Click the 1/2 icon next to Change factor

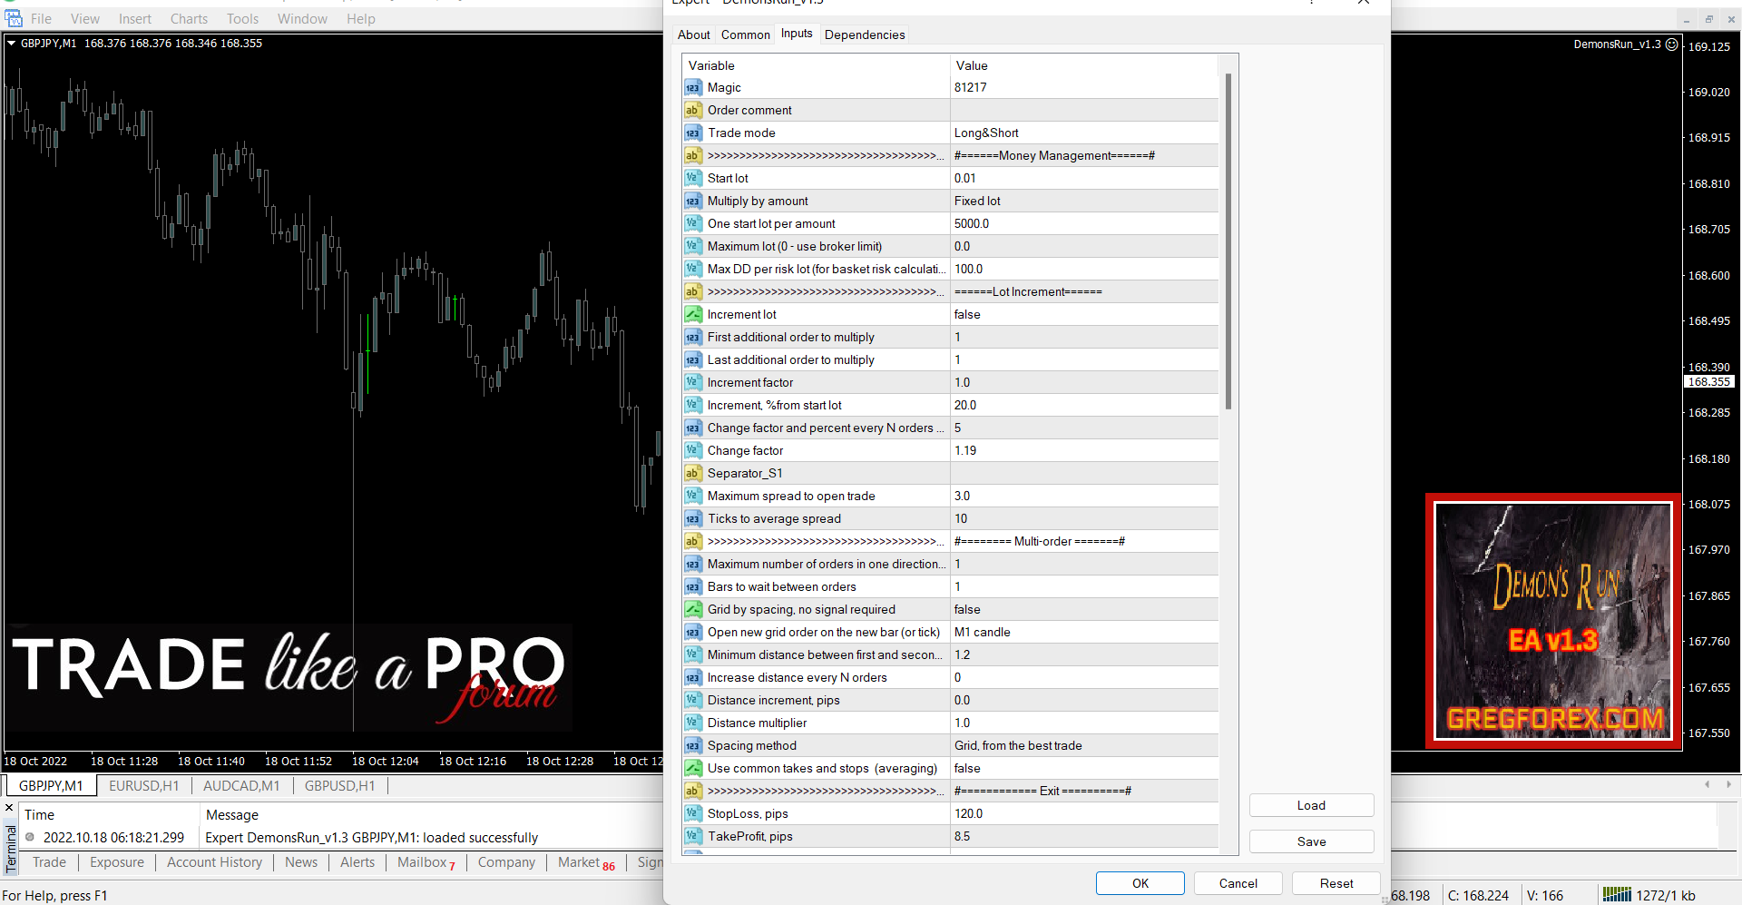point(693,450)
